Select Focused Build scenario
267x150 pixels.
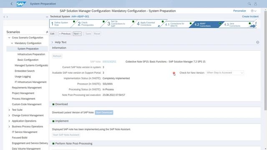coord(20,137)
